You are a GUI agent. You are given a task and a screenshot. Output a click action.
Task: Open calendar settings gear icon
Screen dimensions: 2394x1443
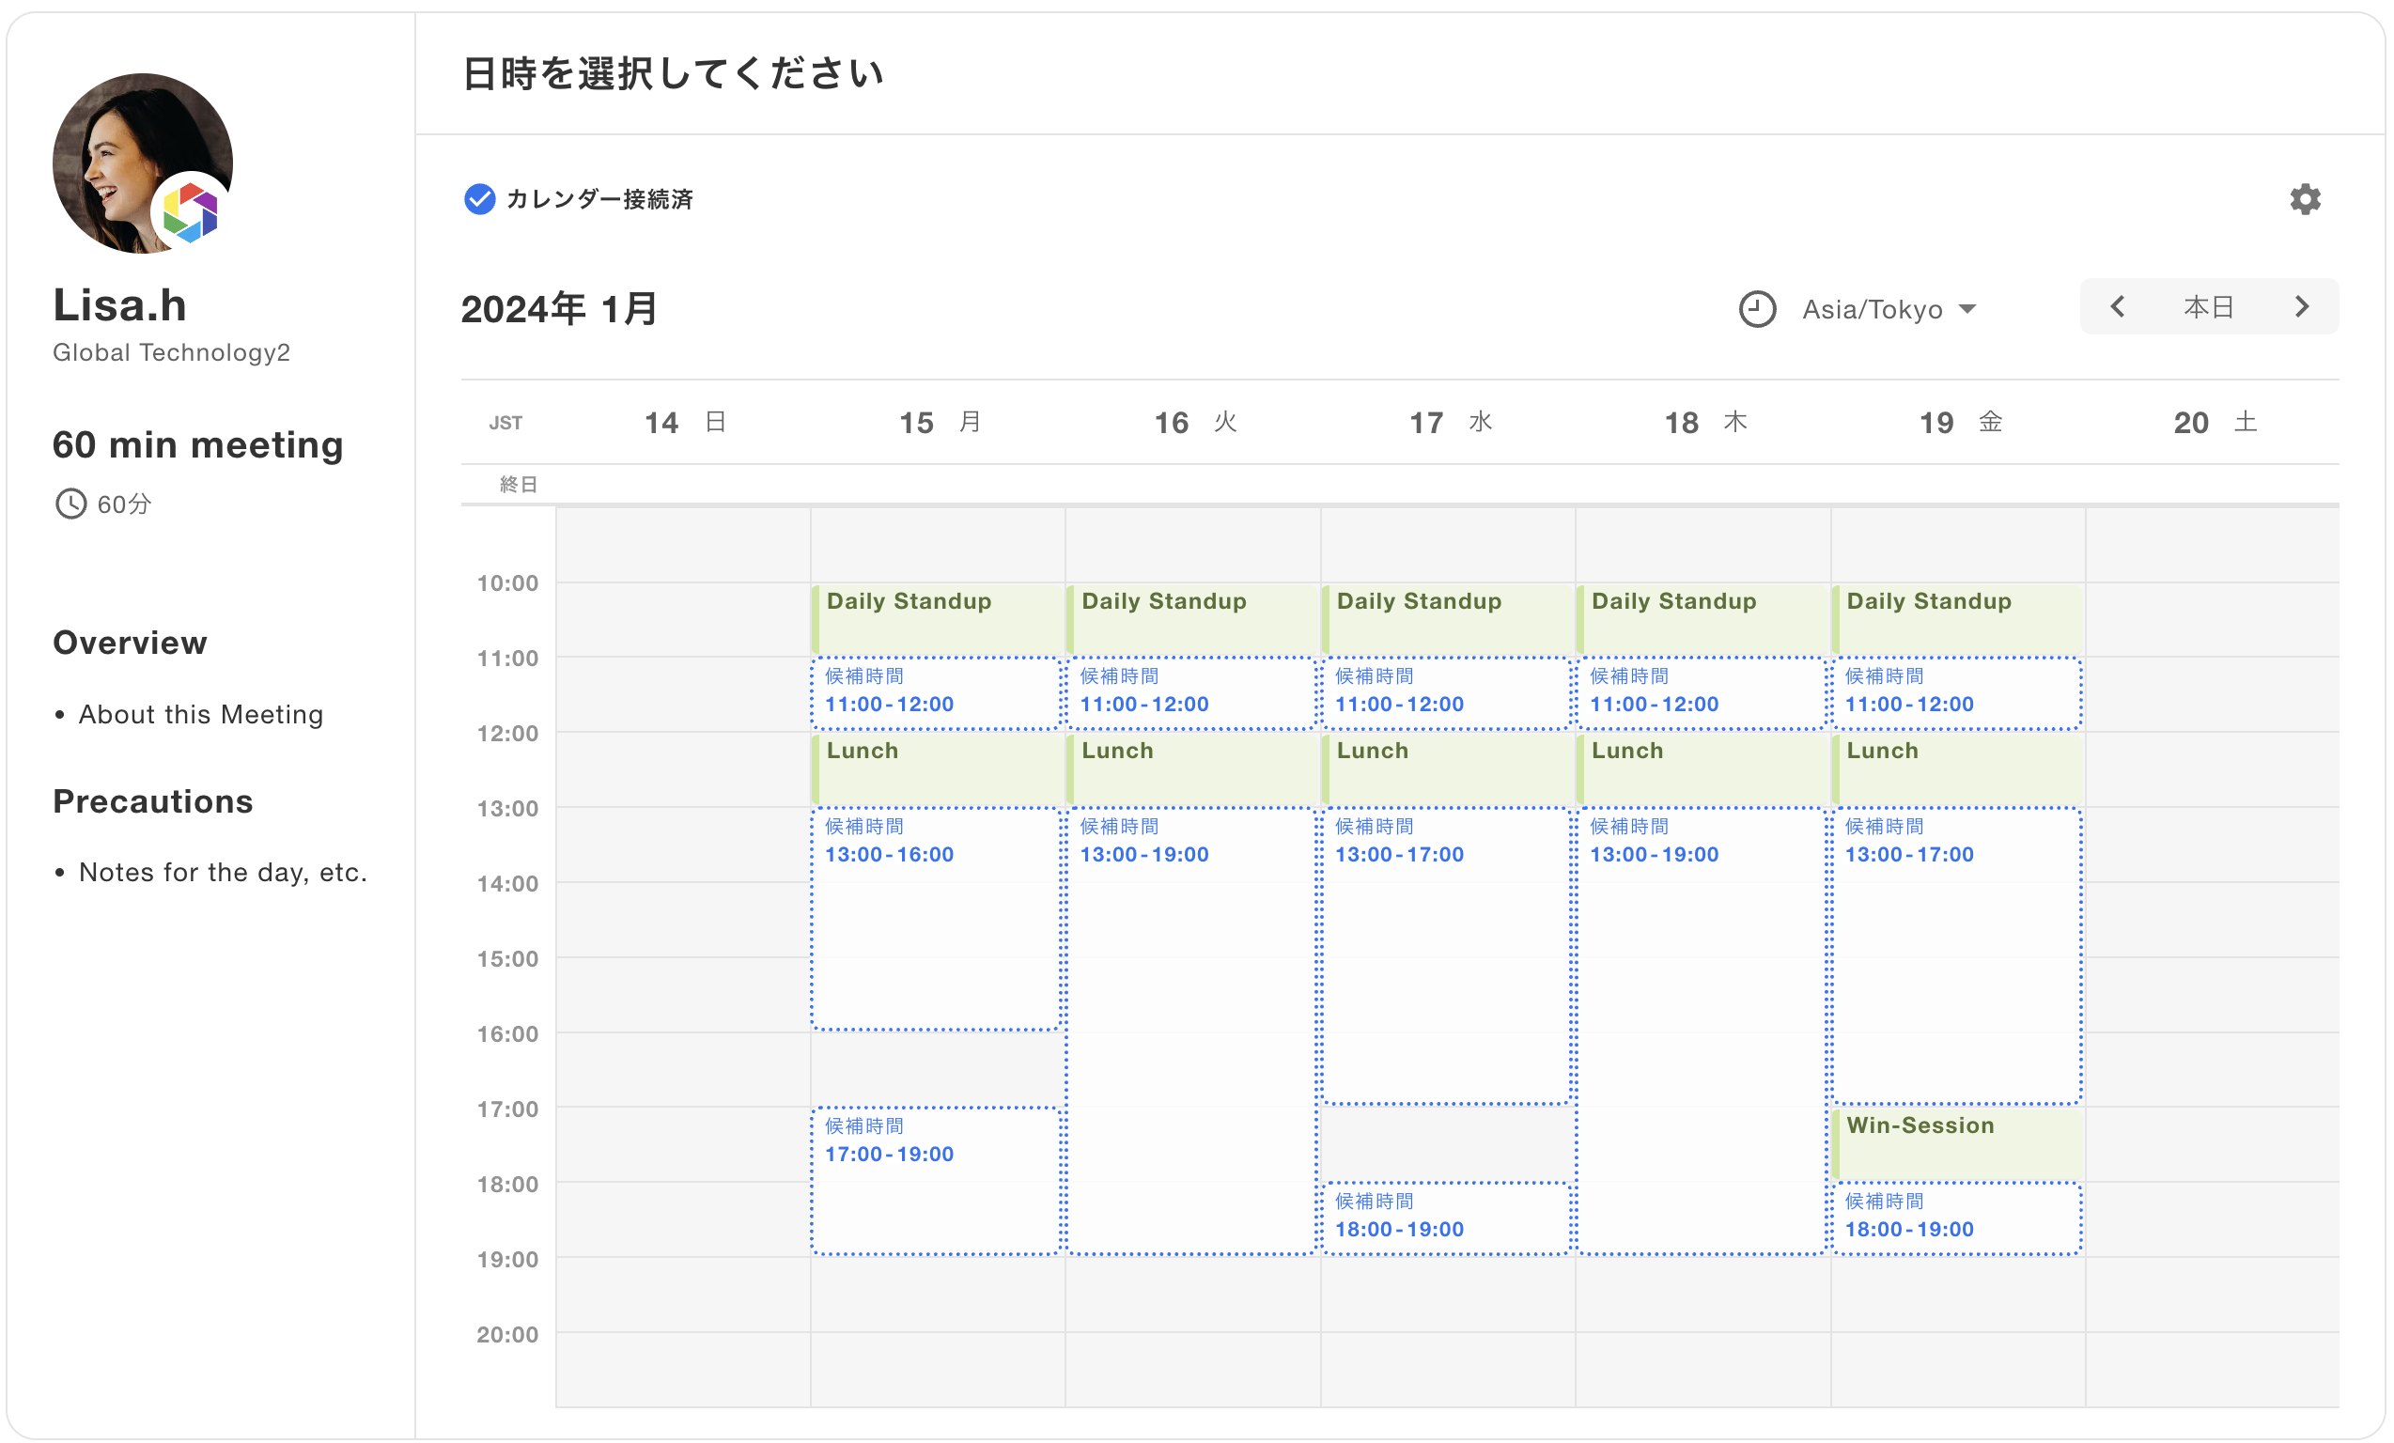pyautogui.click(x=2304, y=199)
